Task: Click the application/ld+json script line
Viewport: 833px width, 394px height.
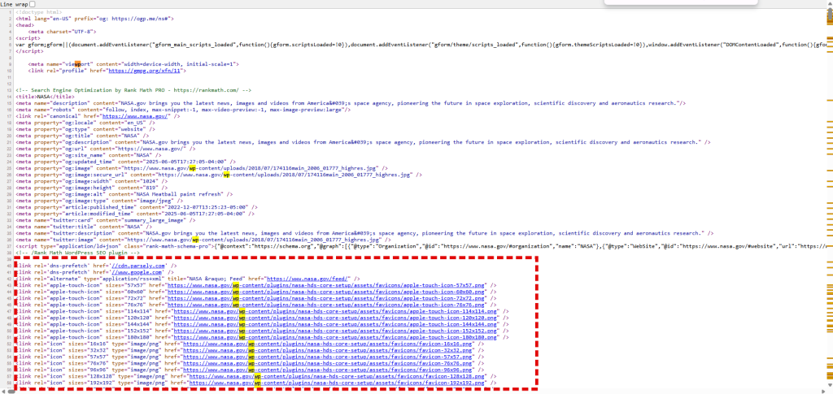Action: (422, 246)
